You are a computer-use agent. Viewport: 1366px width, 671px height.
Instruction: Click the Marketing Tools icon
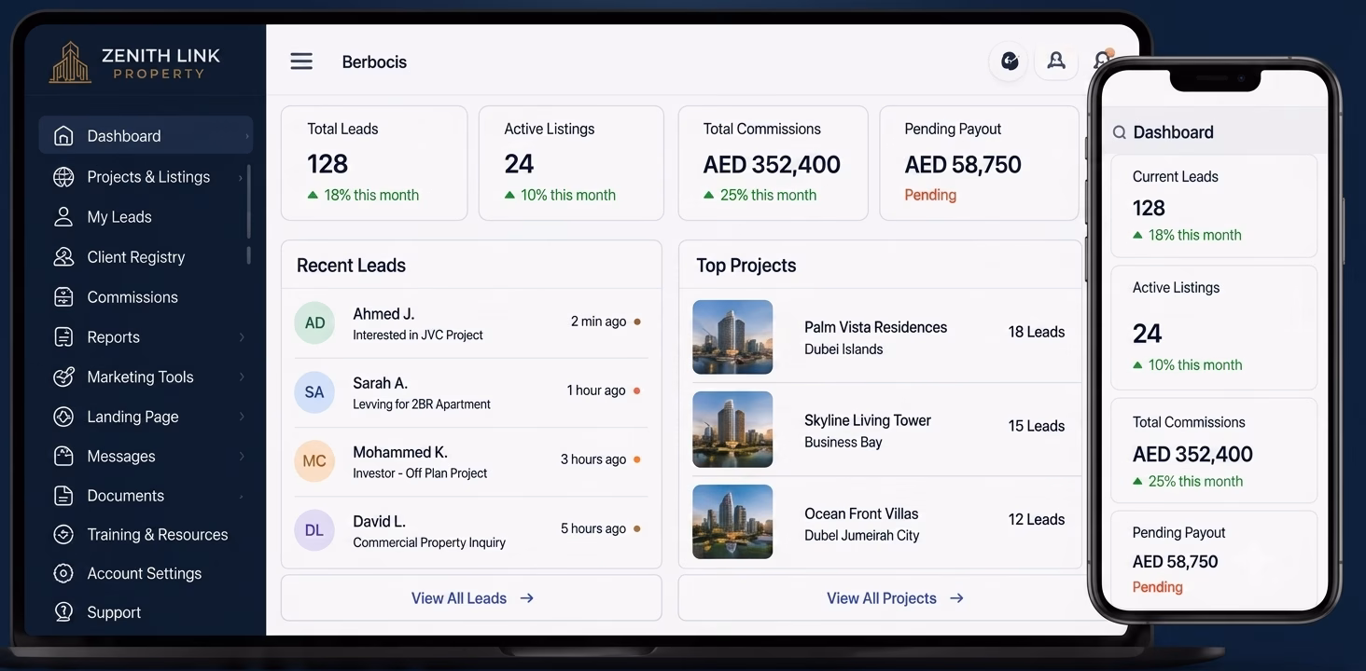point(63,377)
